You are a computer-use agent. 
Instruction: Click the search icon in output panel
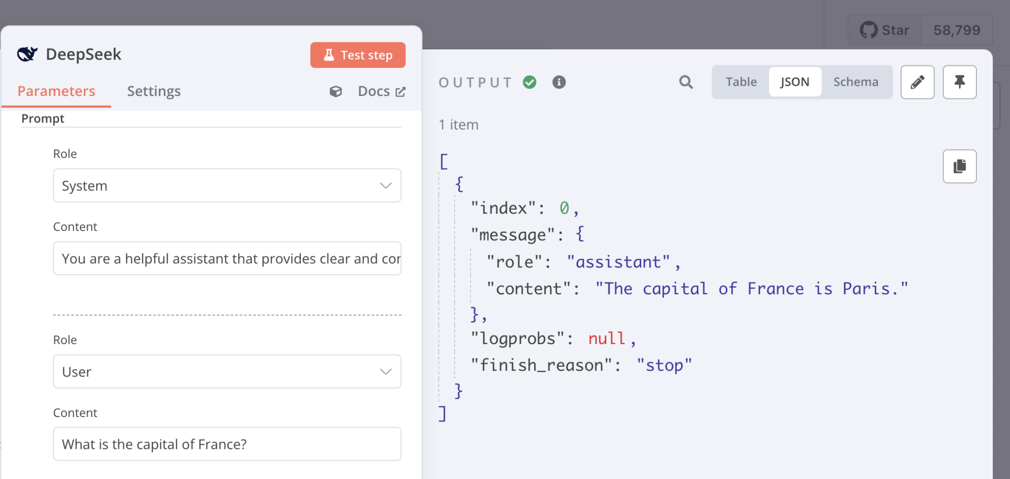(x=685, y=82)
